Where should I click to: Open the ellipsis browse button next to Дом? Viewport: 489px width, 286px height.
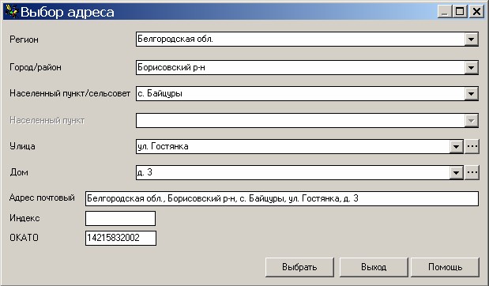click(472, 172)
